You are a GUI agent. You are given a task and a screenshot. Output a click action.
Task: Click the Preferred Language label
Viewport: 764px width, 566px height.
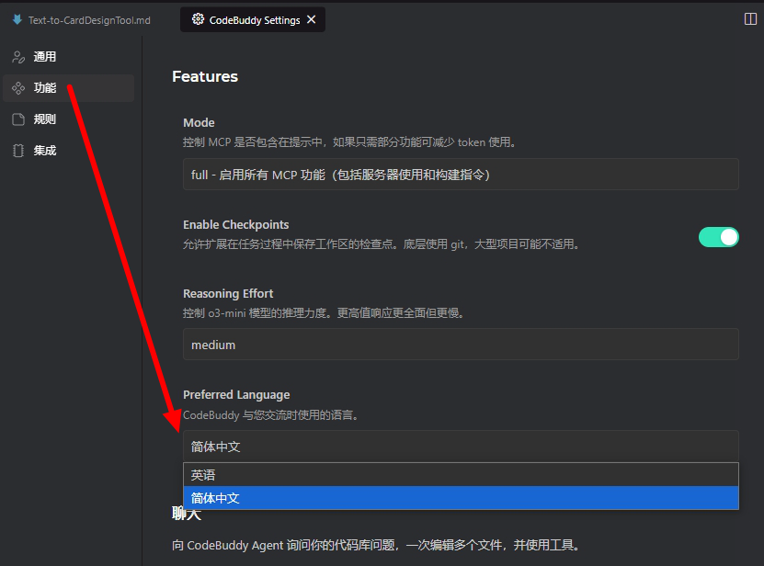(236, 395)
